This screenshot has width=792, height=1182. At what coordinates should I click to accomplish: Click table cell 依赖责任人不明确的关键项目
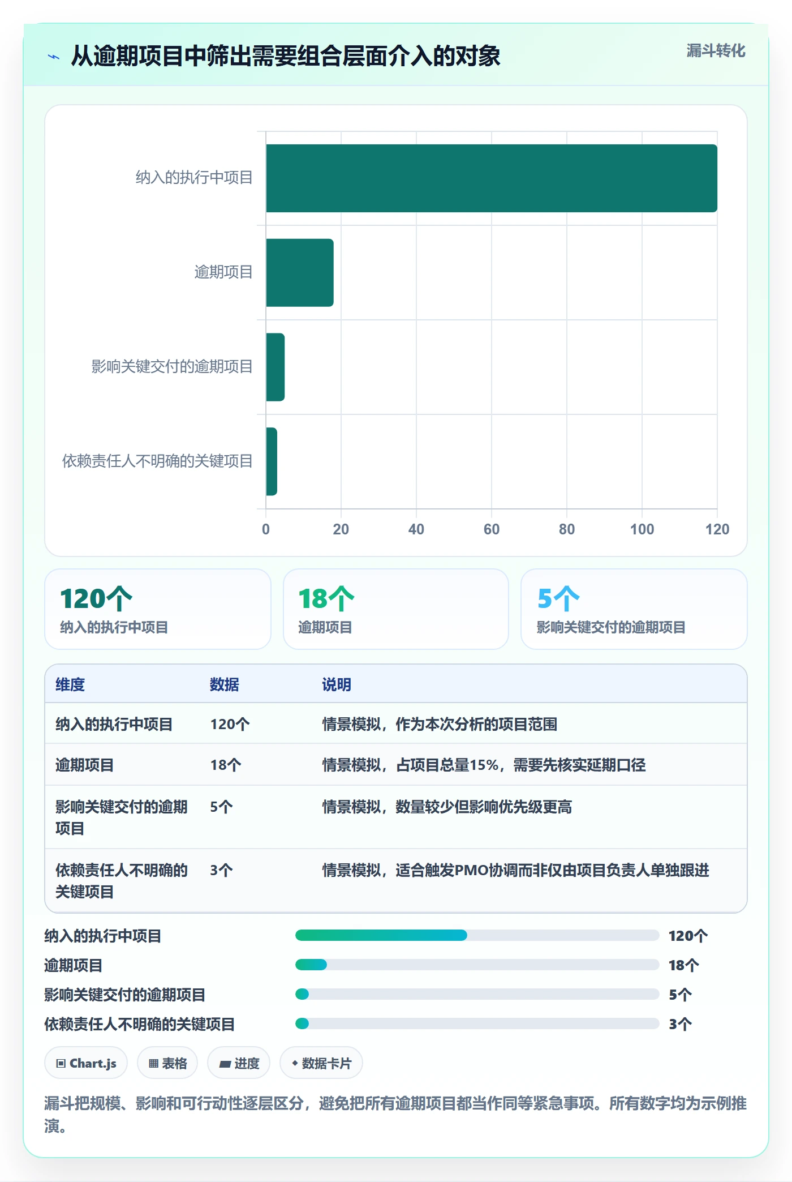pyautogui.click(x=121, y=881)
